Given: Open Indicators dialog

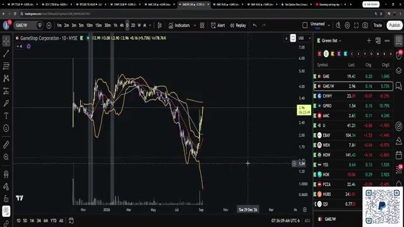Looking at the screenshot, I should point(179,25).
